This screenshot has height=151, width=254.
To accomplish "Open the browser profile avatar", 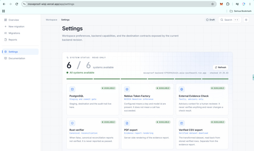I will (x=244, y=4).
